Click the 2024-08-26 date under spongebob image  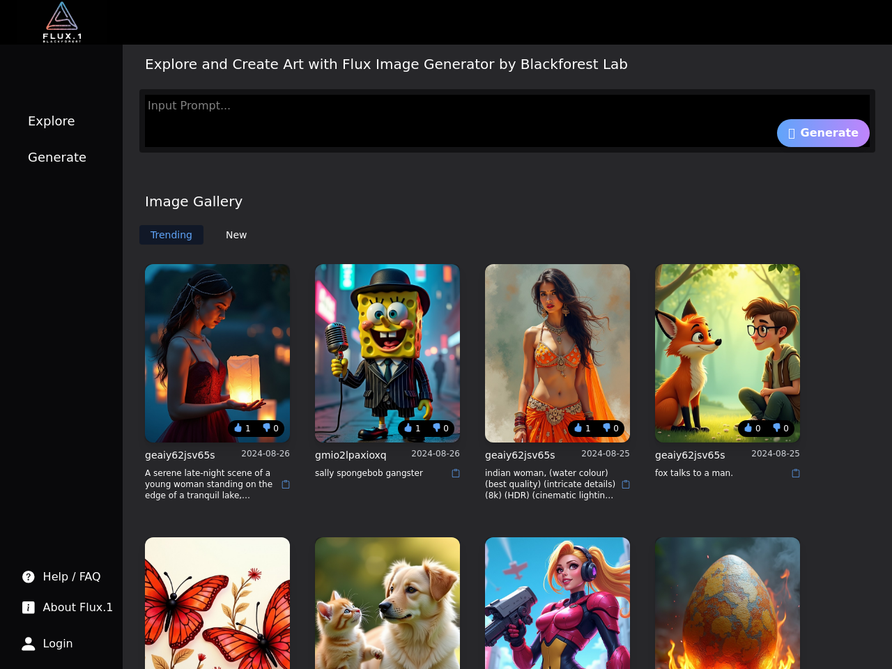click(x=436, y=454)
